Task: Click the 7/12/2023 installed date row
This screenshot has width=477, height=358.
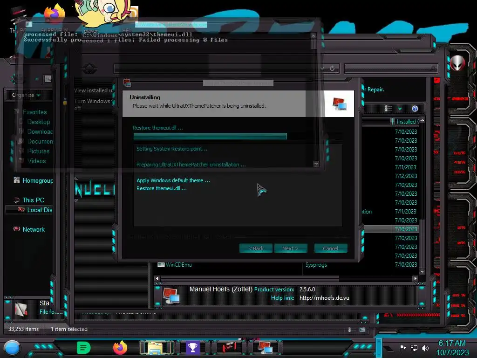Action: (406, 176)
